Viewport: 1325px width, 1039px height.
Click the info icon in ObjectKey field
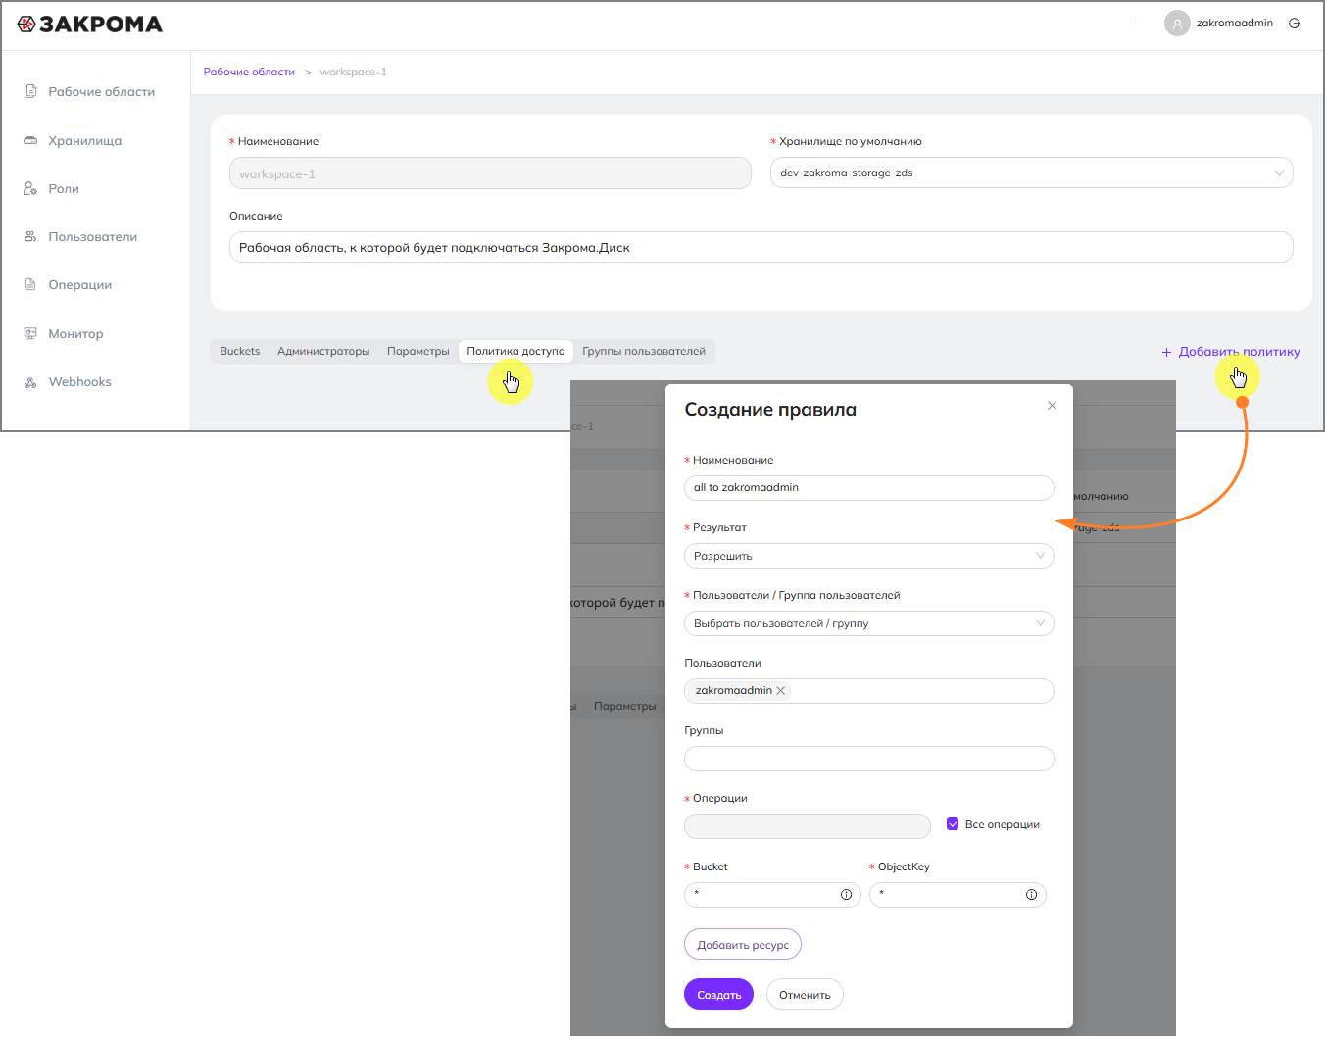pos(1031,894)
